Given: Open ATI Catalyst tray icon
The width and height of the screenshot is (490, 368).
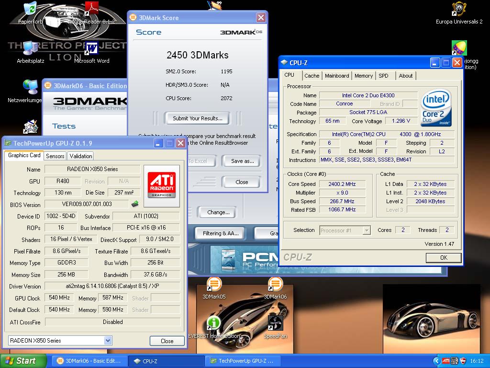Looking at the screenshot, I should point(445,361).
